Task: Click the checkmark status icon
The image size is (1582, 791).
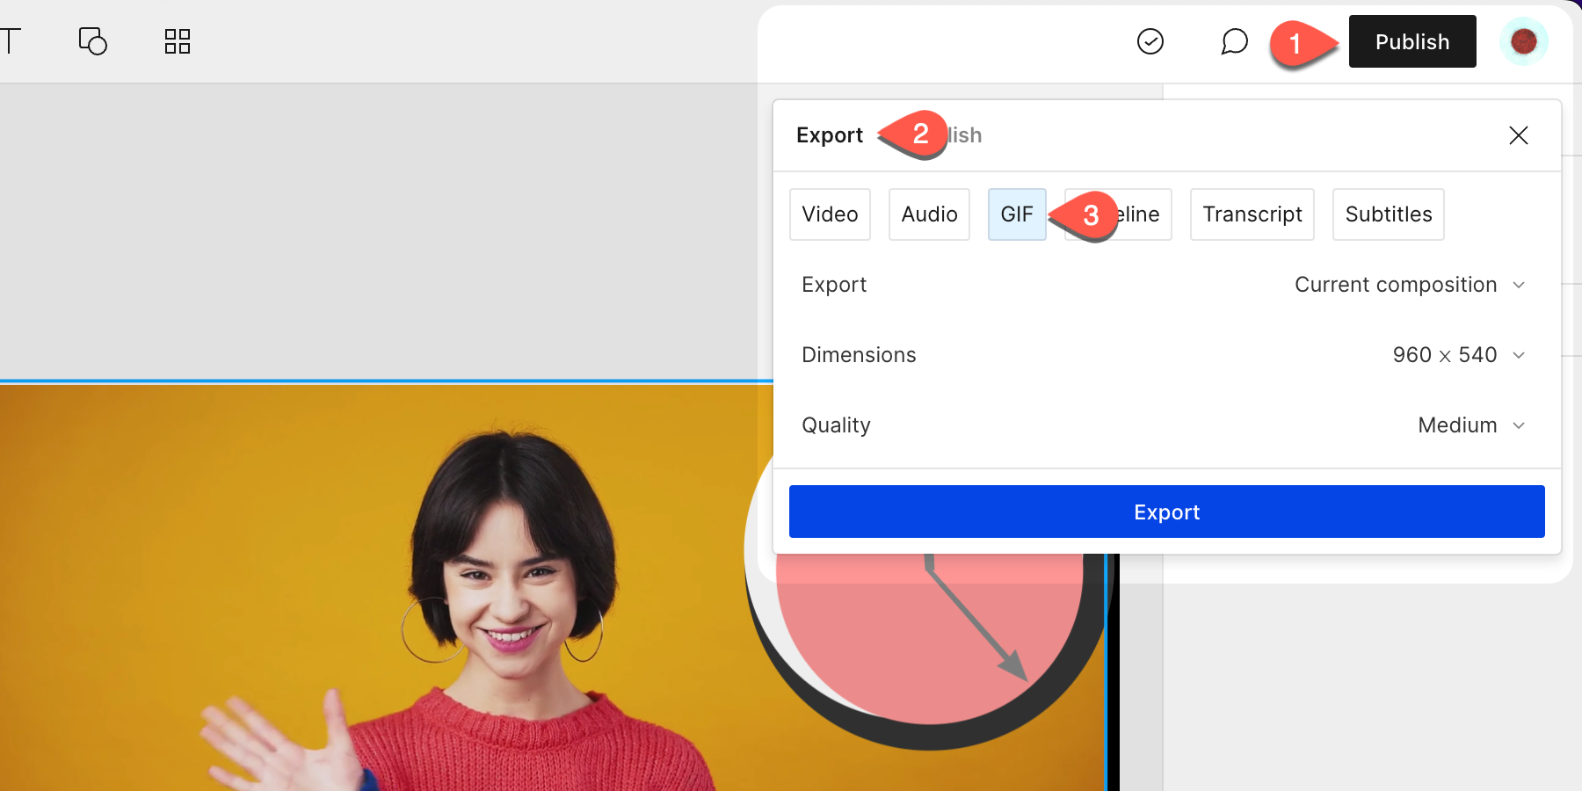Action: 1150,41
